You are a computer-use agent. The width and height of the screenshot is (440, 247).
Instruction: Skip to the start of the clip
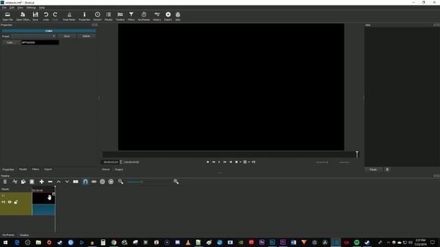click(208, 162)
